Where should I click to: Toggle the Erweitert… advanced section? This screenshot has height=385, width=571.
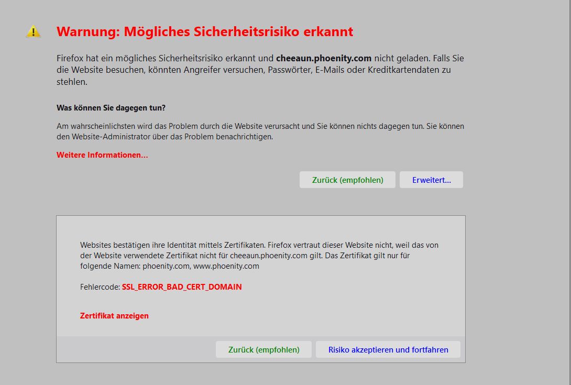(x=431, y=180)
